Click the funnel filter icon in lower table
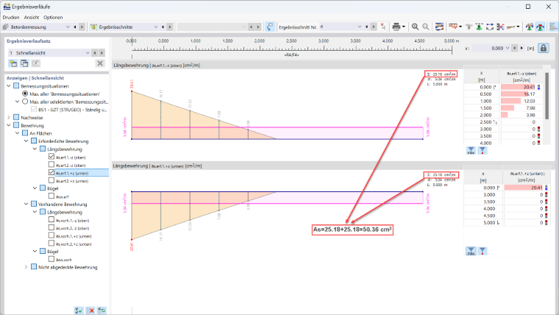 click(483, 251)
